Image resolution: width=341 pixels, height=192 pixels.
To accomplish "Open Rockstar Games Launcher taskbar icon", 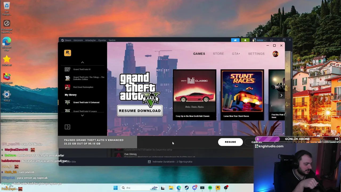I will [218, 188].
